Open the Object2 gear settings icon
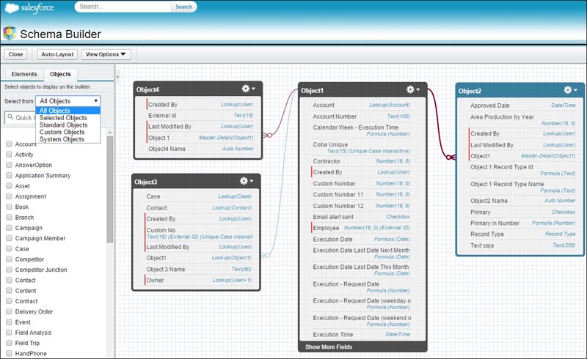Image resolution: width=587 pixels, height=359 pixels. coord(568,89)
